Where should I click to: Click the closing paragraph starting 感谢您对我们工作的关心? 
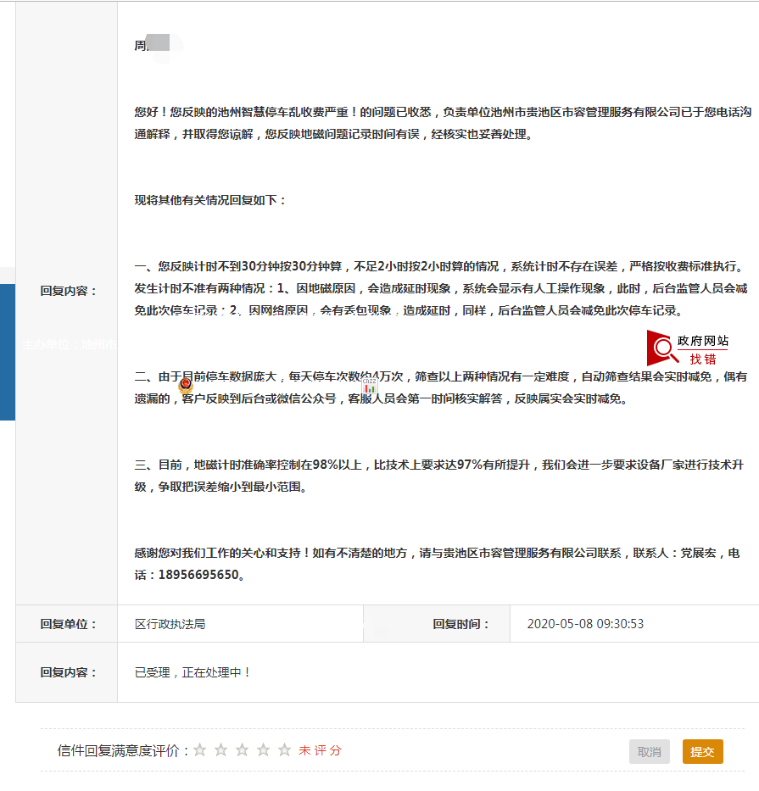(x=437, y=564)
